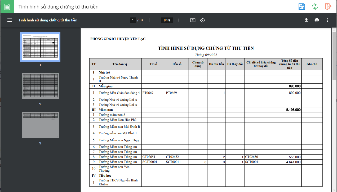Viewport: 337px width, 192px height.
Task: Save the report with the blue floppy icon
Action: (x=301, y=7)
